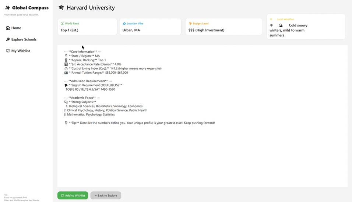Select the Harvard University page title
The image size is (352, 202).
click(91, 8)
